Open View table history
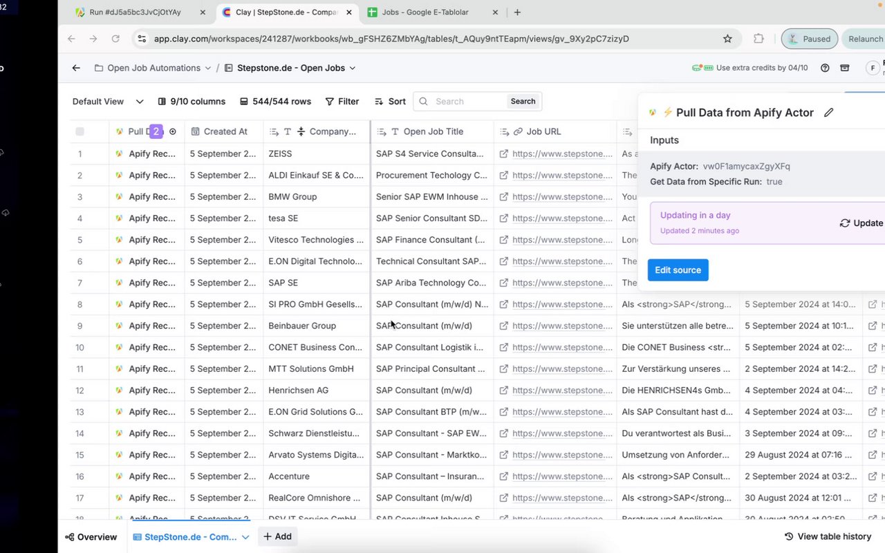 coord(828,536)
